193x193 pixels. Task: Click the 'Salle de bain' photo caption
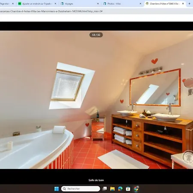click(96, 180)
